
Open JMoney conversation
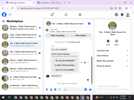click(x=21, y=70)
